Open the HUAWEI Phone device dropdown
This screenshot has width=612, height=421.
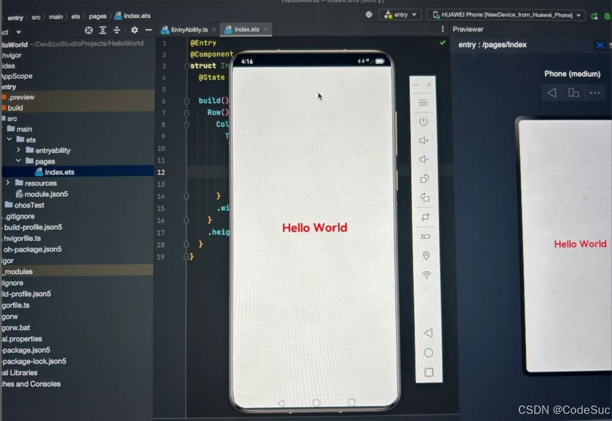click(x=505, y=15)
